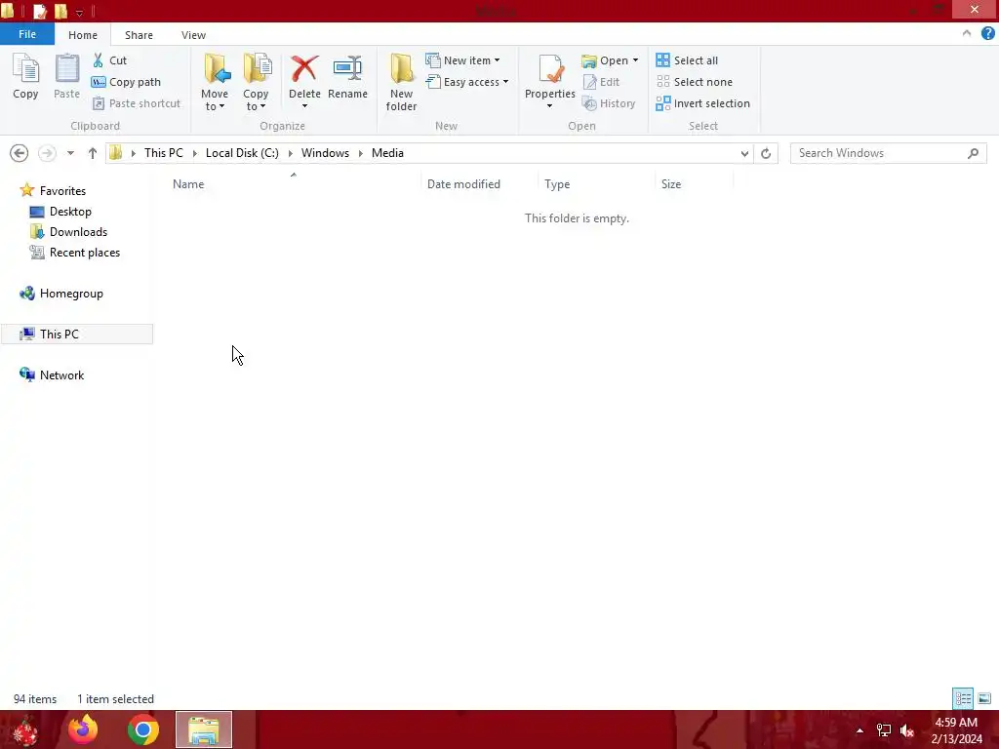Open Recent places in navigation pane
The height and width of the screenshot is (749, 999).
pyautogui.click(x=74, y=253)
